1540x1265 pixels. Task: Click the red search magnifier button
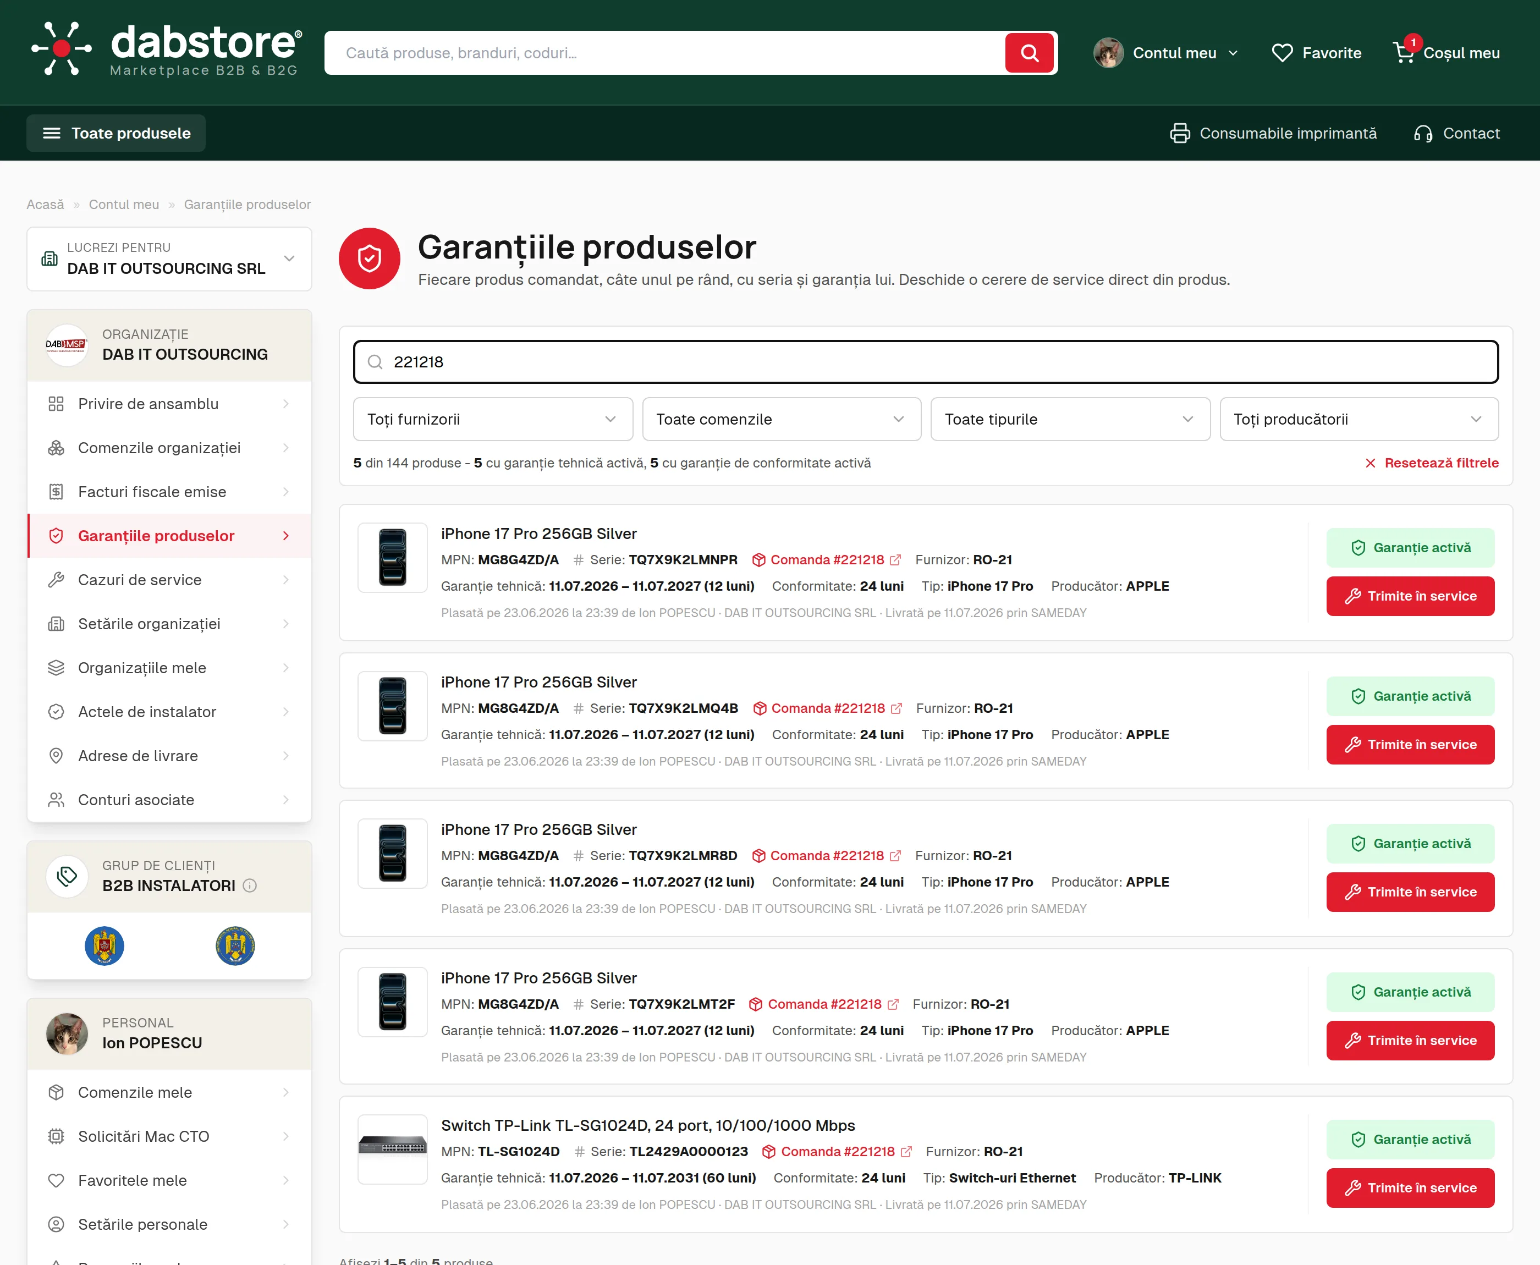coord(1030,52)
